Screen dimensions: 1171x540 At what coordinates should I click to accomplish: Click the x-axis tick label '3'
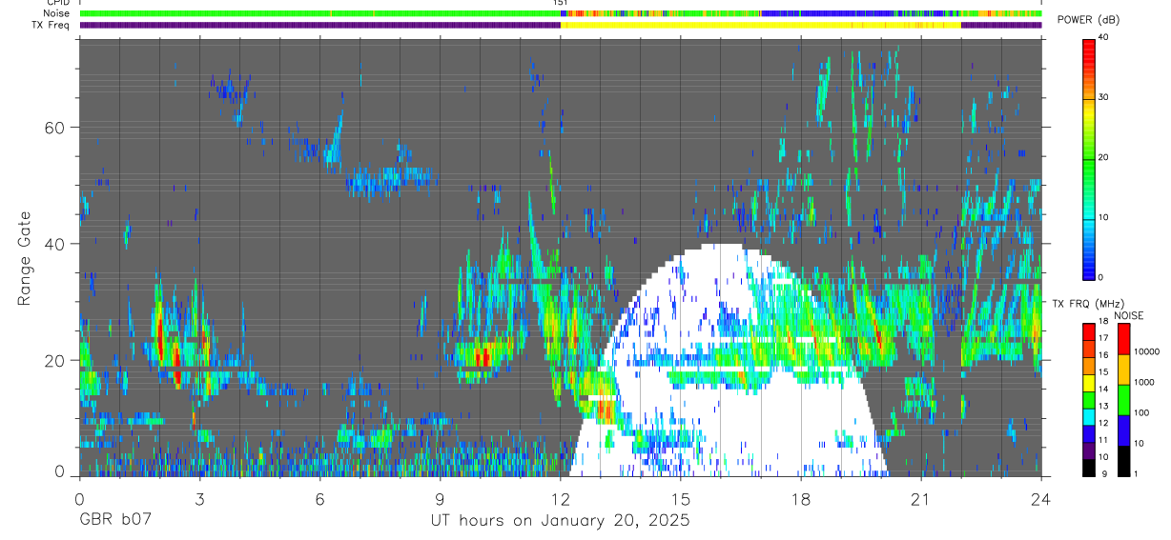(199, 498)
